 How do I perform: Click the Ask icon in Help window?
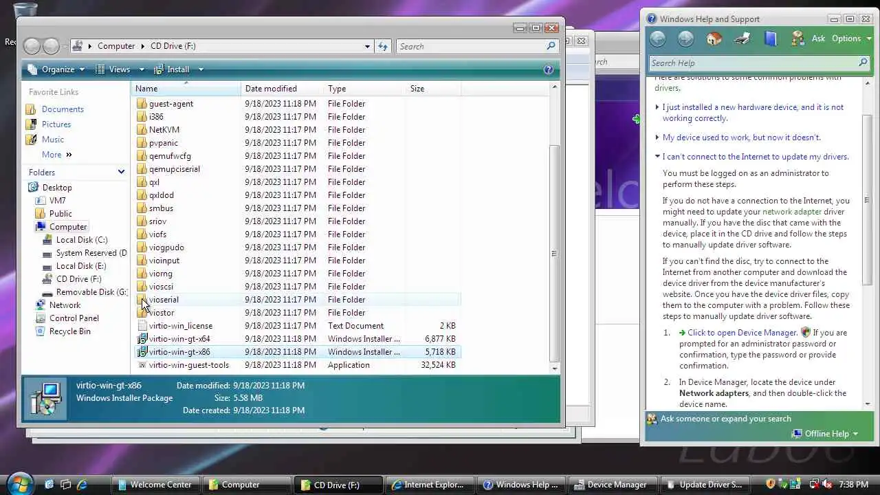797,39
